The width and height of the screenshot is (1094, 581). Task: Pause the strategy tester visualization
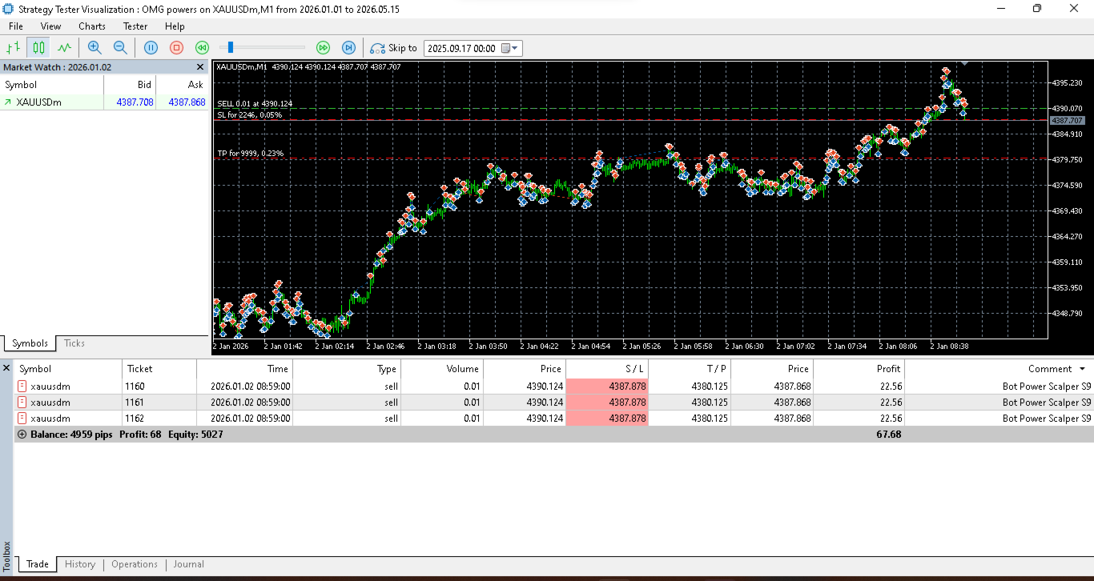coord(151,48)
